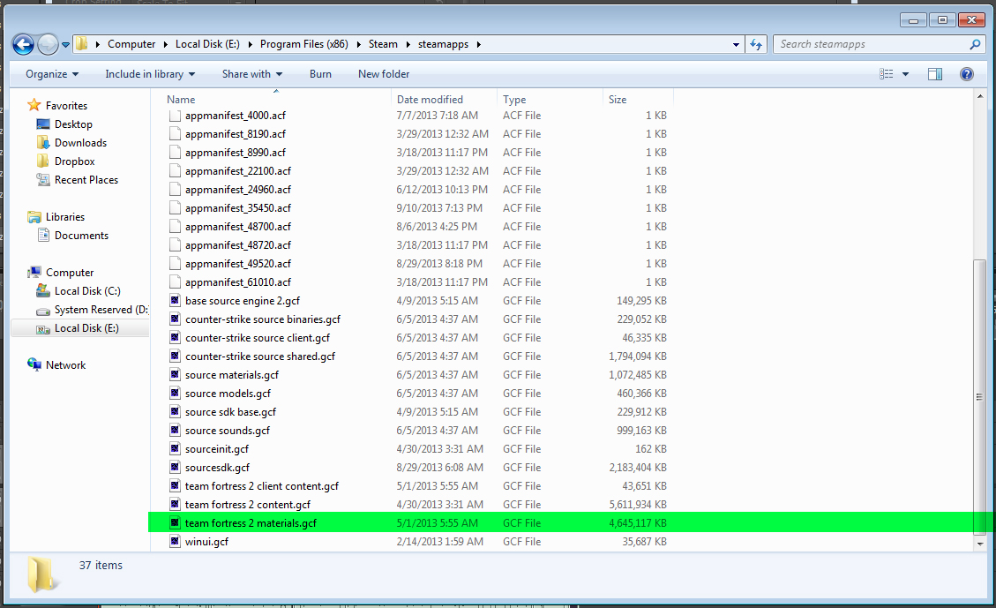Select counter-strike source client.gcf

tap(258, 338)
